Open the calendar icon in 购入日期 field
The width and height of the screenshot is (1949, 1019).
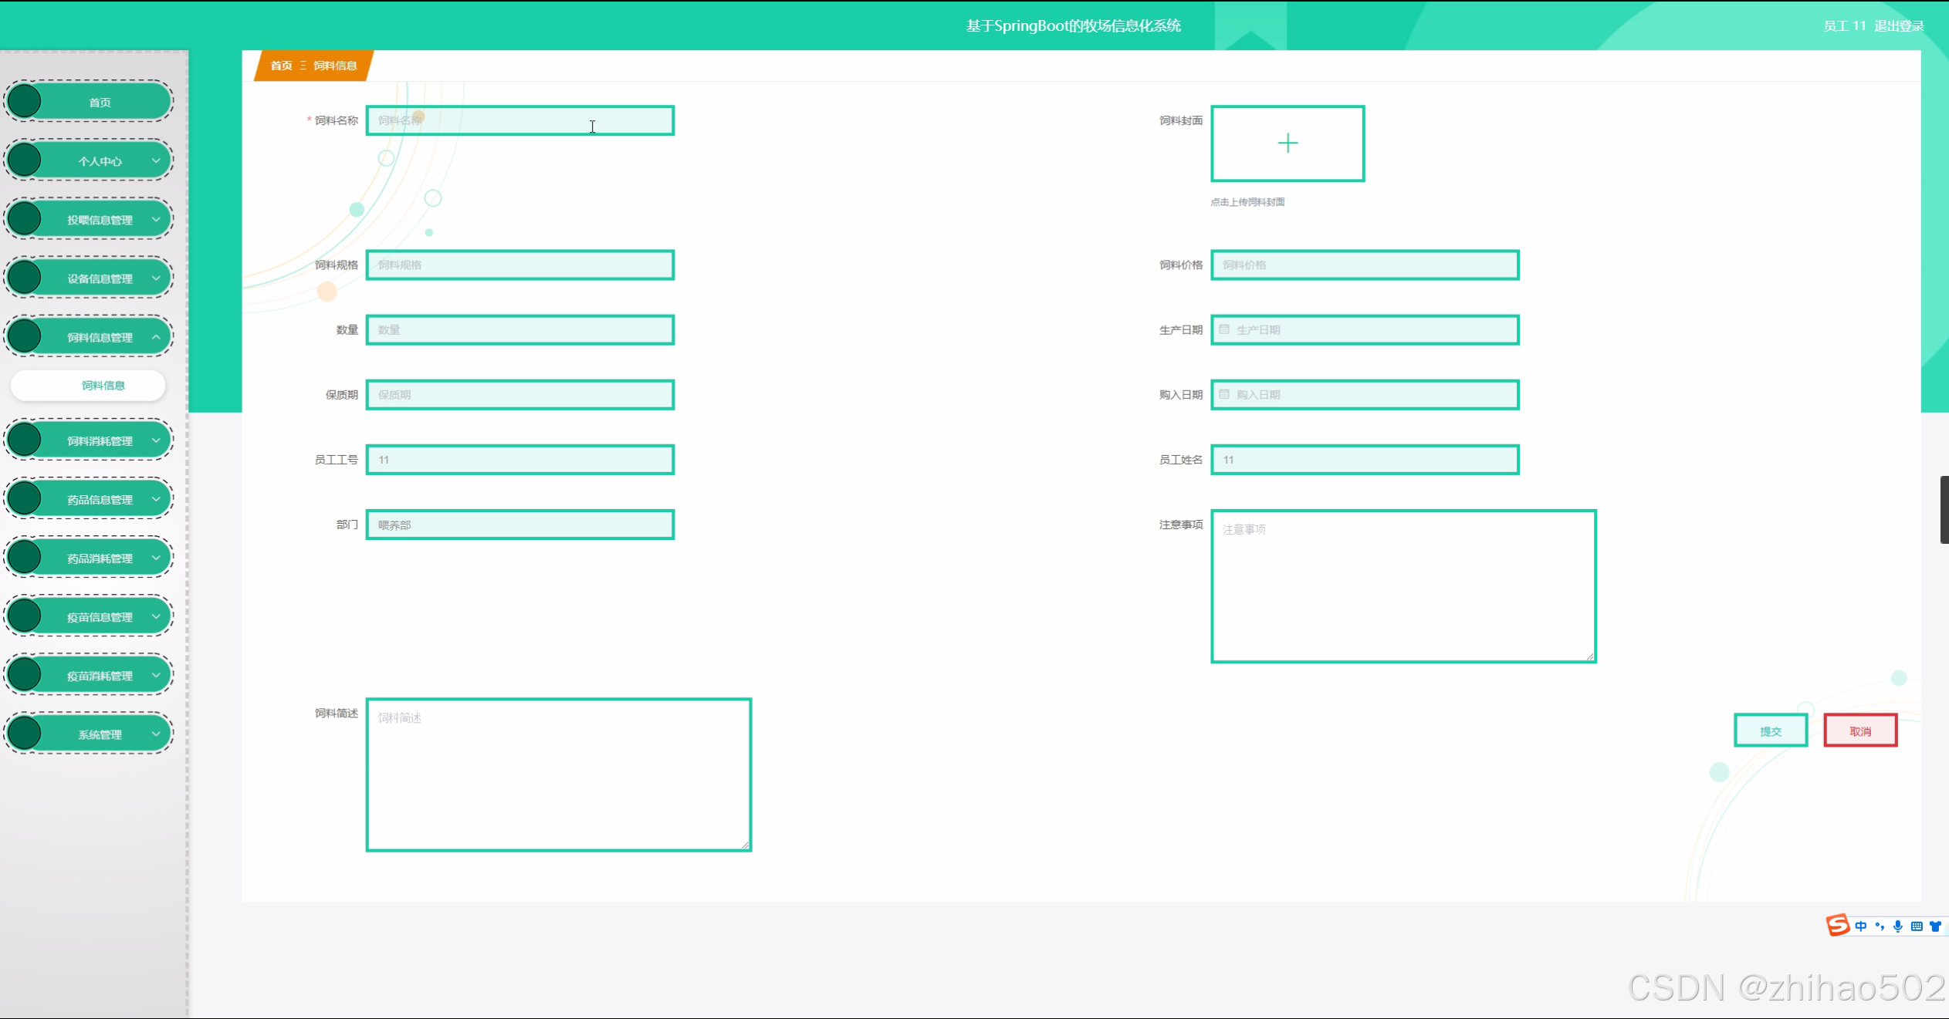tap(1224, 394)
